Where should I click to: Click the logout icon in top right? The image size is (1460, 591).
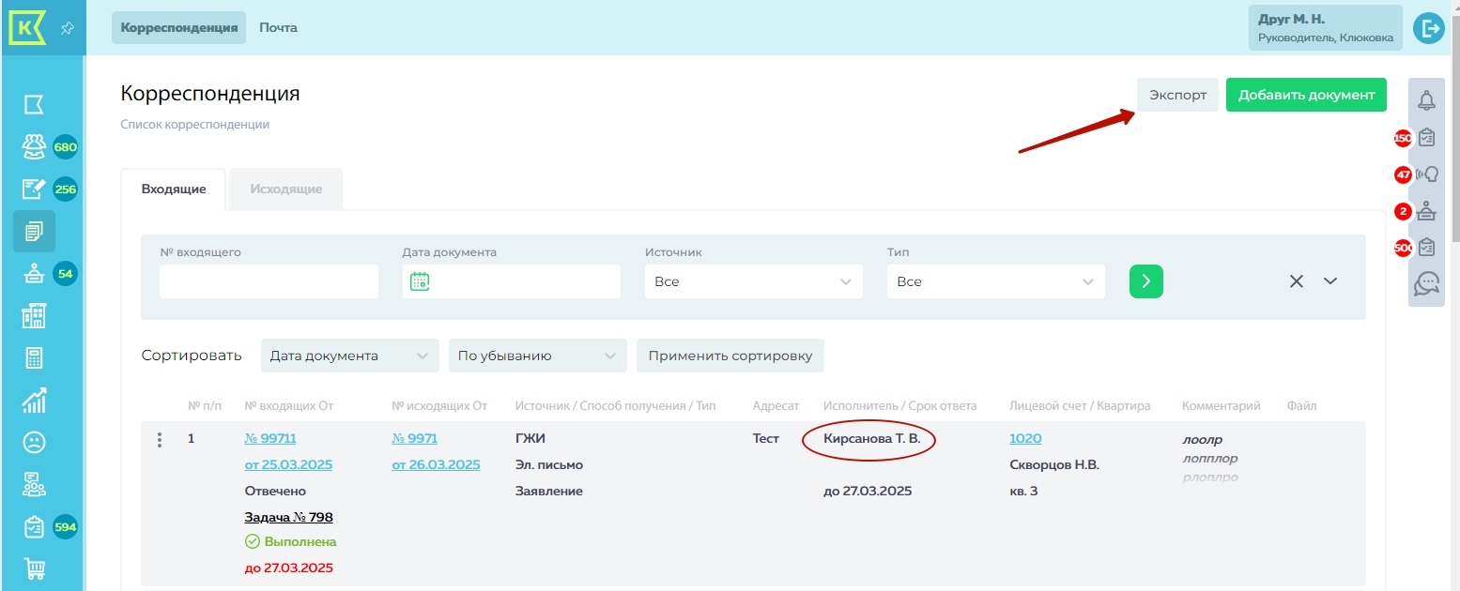click(x=1428, y=28)
